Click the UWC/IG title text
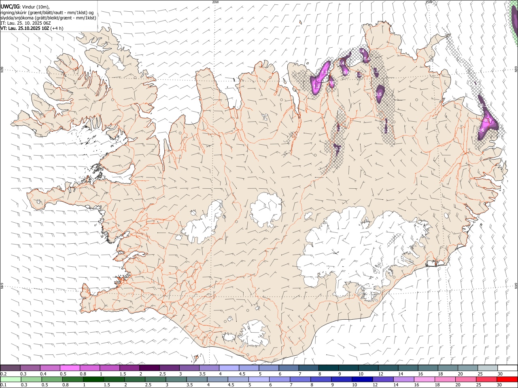518x388 pixels. click(x=9, y=6)
